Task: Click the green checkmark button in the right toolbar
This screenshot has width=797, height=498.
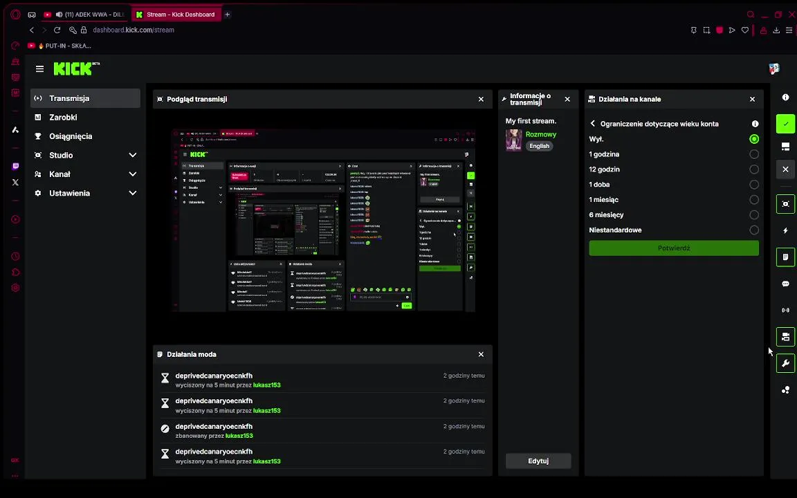Action: click(x=785, y=124)
